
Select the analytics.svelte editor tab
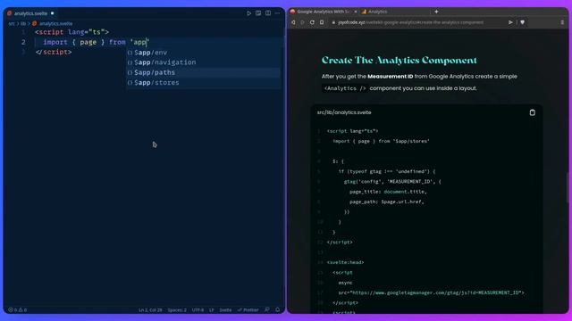coord(30,13)
